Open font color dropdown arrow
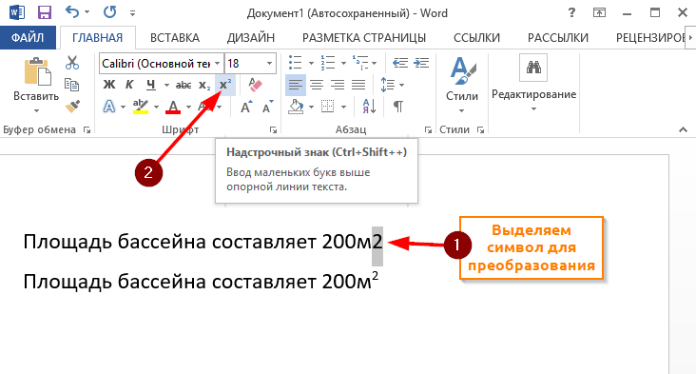 coord(188,107)
